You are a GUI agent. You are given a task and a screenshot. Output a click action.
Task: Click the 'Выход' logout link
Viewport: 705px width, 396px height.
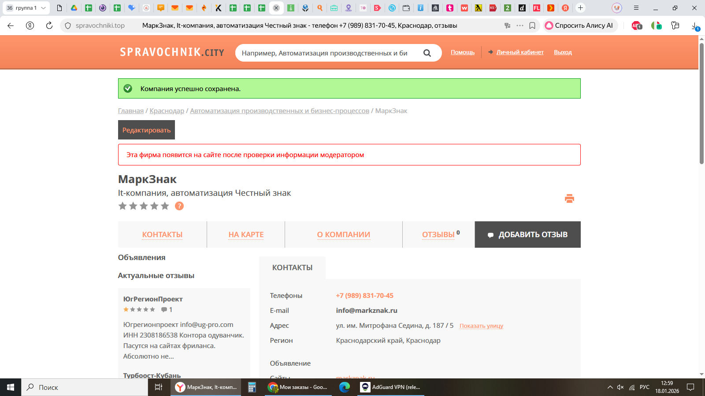[563, 52]
